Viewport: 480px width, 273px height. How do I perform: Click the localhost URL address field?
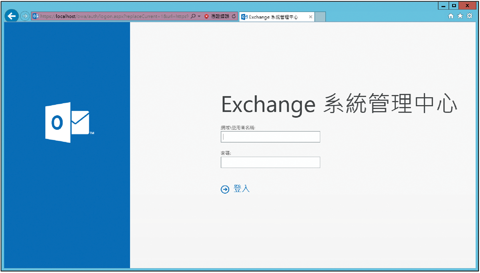[114, 16]
